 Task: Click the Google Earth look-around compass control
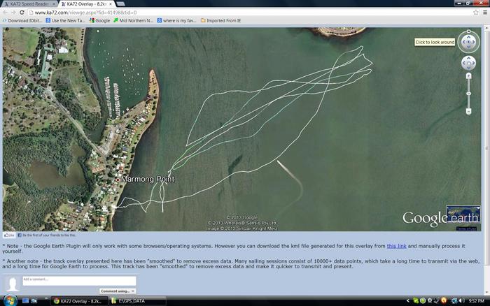(468, 42)
